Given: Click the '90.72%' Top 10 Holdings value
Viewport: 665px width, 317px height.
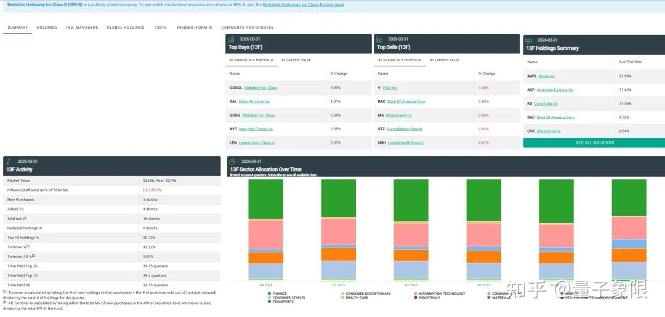Looking at the screenshot, I should (149, 238).
